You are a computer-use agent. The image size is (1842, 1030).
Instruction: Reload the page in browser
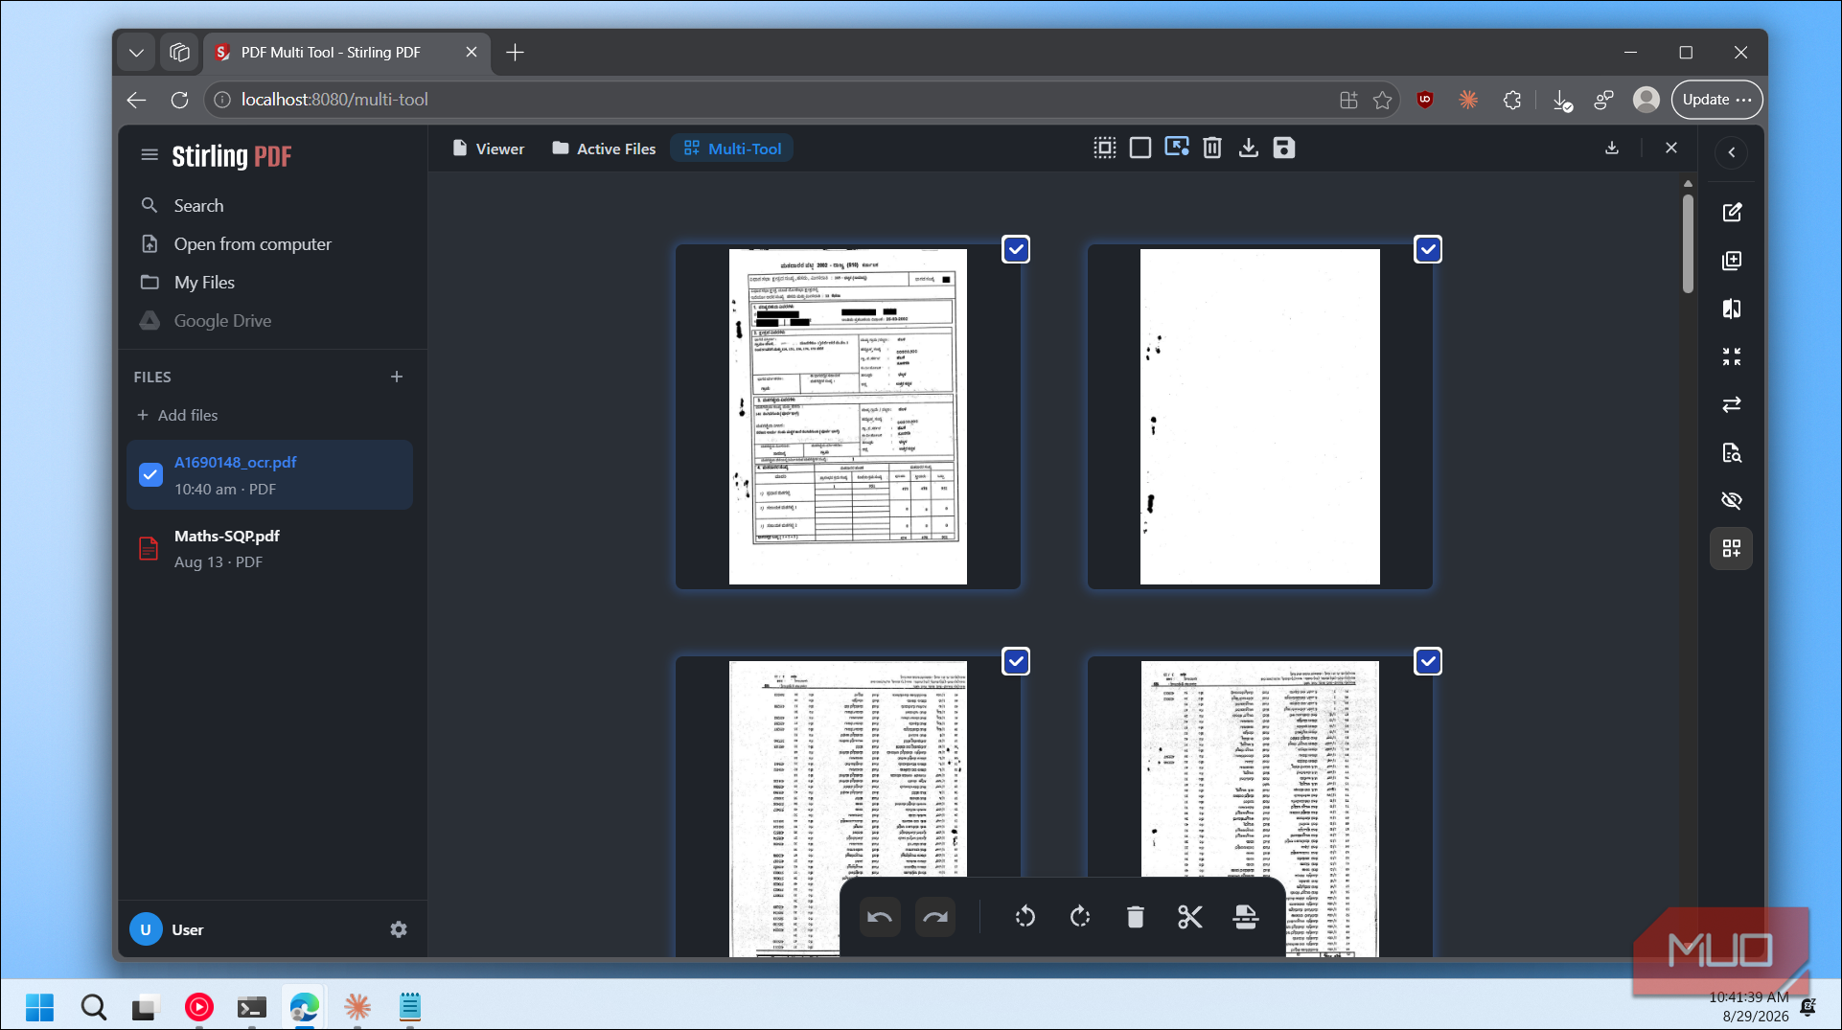click(x=179, y=100)
